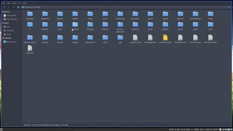Select the bspwm folder
Image resolution: width=233 pixels, height=131 pixels.
60,15
